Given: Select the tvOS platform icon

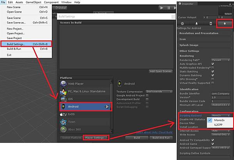Looking at the screenshot, I should point(63,114).
